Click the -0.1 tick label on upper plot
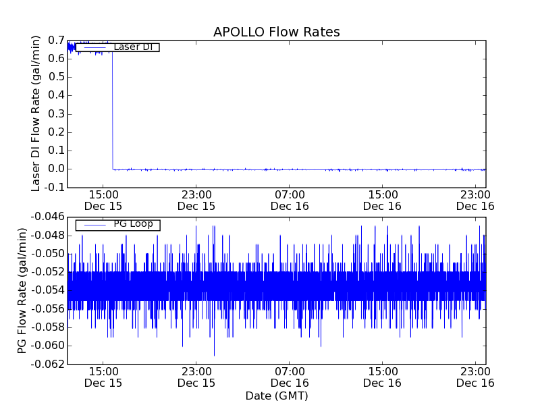Image resolution: width=540 pixels, height=405 pixels. pos(55,188)
